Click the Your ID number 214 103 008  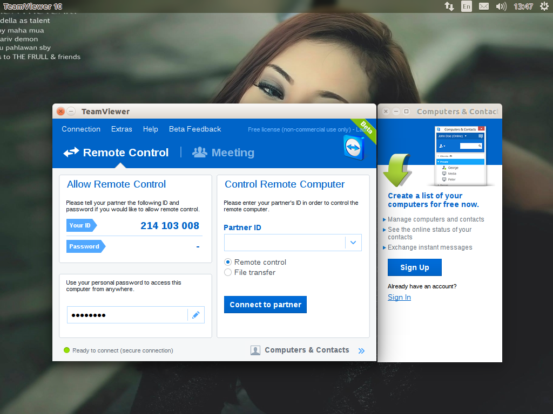coord(170,226)
